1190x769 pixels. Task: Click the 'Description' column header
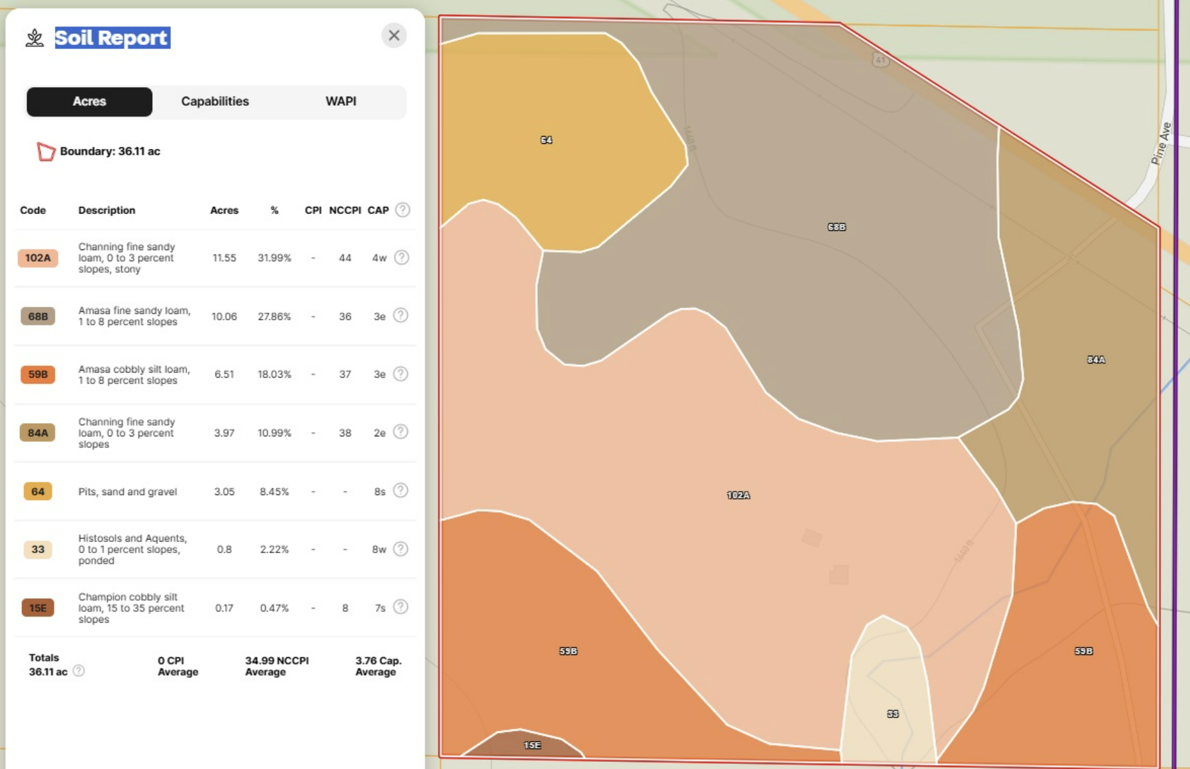[107, 210]
